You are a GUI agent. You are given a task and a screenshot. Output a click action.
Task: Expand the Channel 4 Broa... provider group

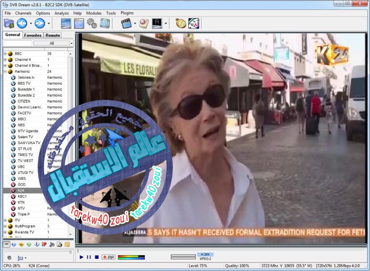pyautogui.click(x=5, y=65)
